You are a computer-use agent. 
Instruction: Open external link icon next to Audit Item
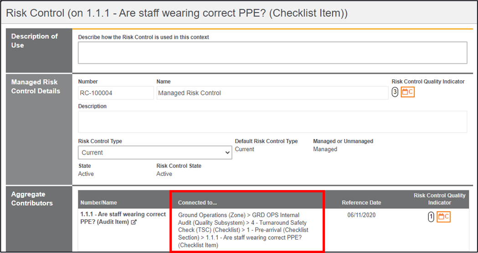tap(134, 222)
